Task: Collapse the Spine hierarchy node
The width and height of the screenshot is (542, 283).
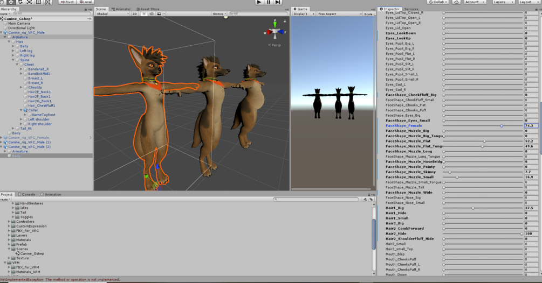Action: (13, 60)
